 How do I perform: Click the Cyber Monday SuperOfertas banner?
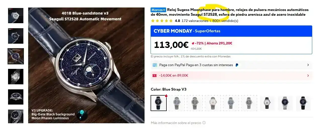(x=231, y=31)
